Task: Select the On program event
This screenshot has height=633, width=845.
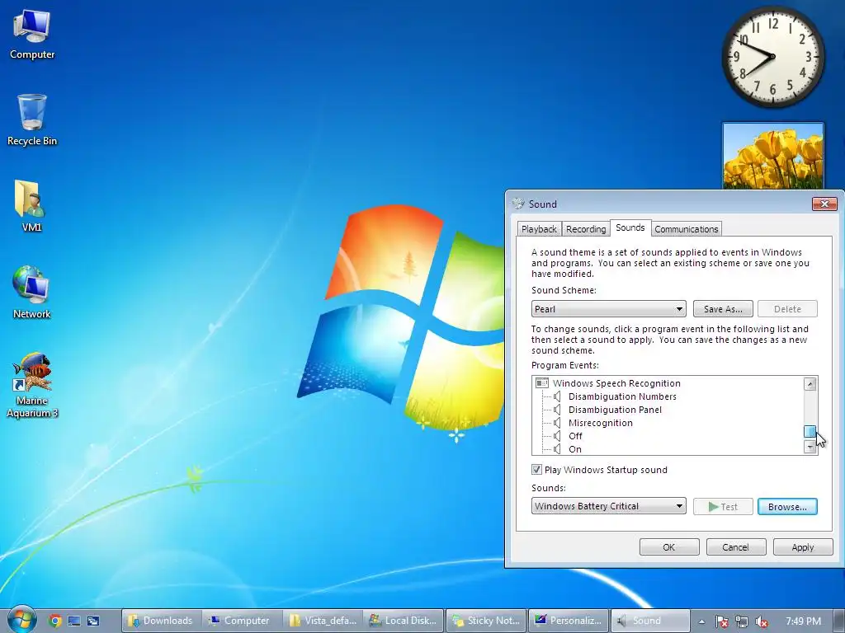Action: point(574,449)
